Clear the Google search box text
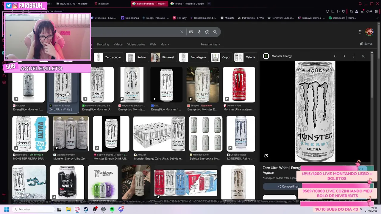The width and height of the screenshot is (381, 214). coord(182,32)
